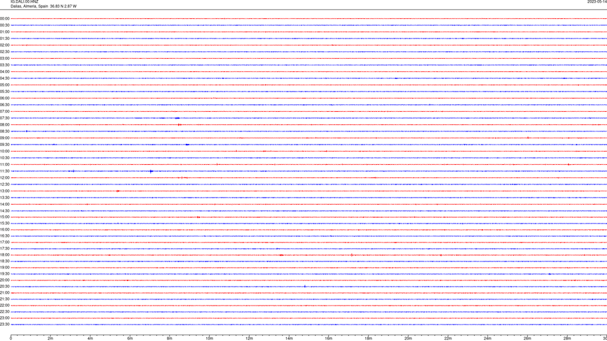Select the 00:00 trace time label
Image resolution: width=607 pixels, height=341 pixels.
(4, 18)
